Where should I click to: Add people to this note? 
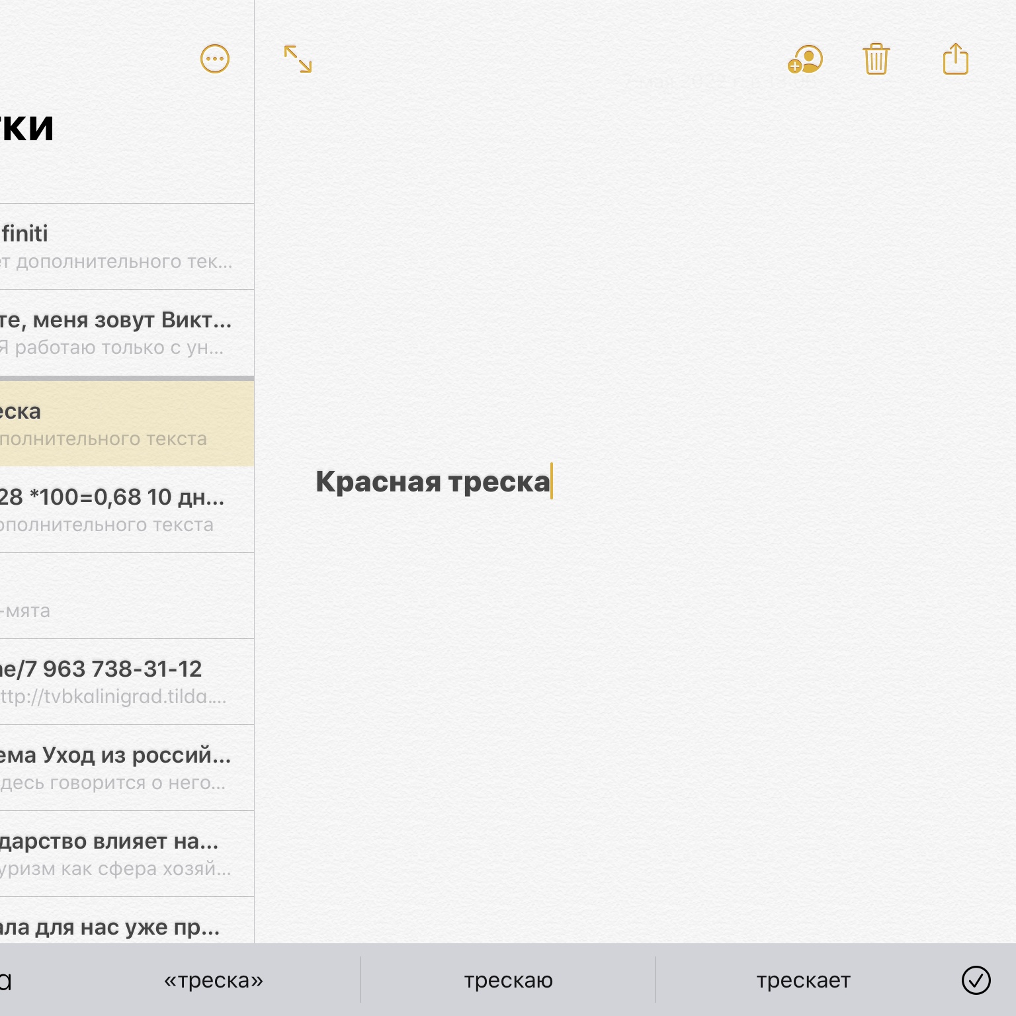(805, 60)
